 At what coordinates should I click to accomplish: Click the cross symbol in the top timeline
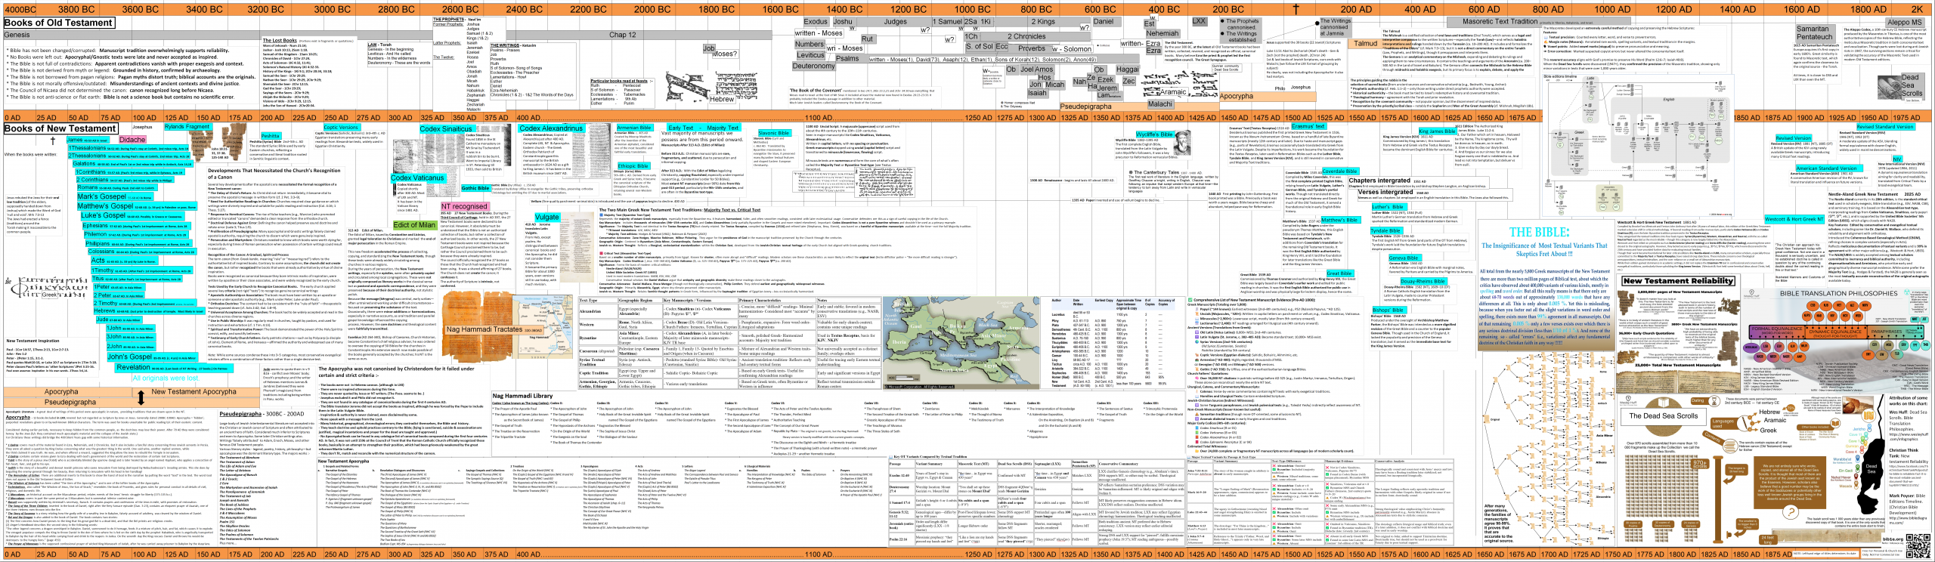tap(1296, 10)
